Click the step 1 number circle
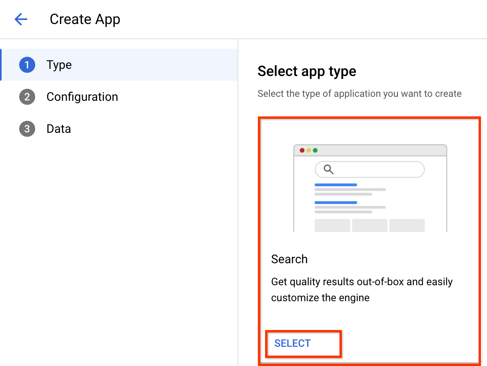The height and width of the screenshot is (366, 487). point(27,65)
